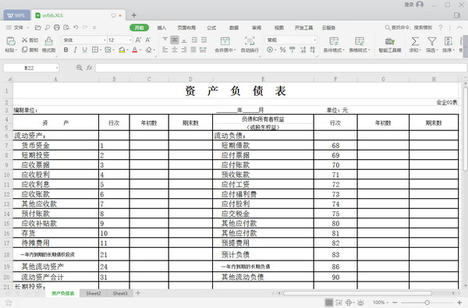Click the Paste icon

tap(11, 41)
